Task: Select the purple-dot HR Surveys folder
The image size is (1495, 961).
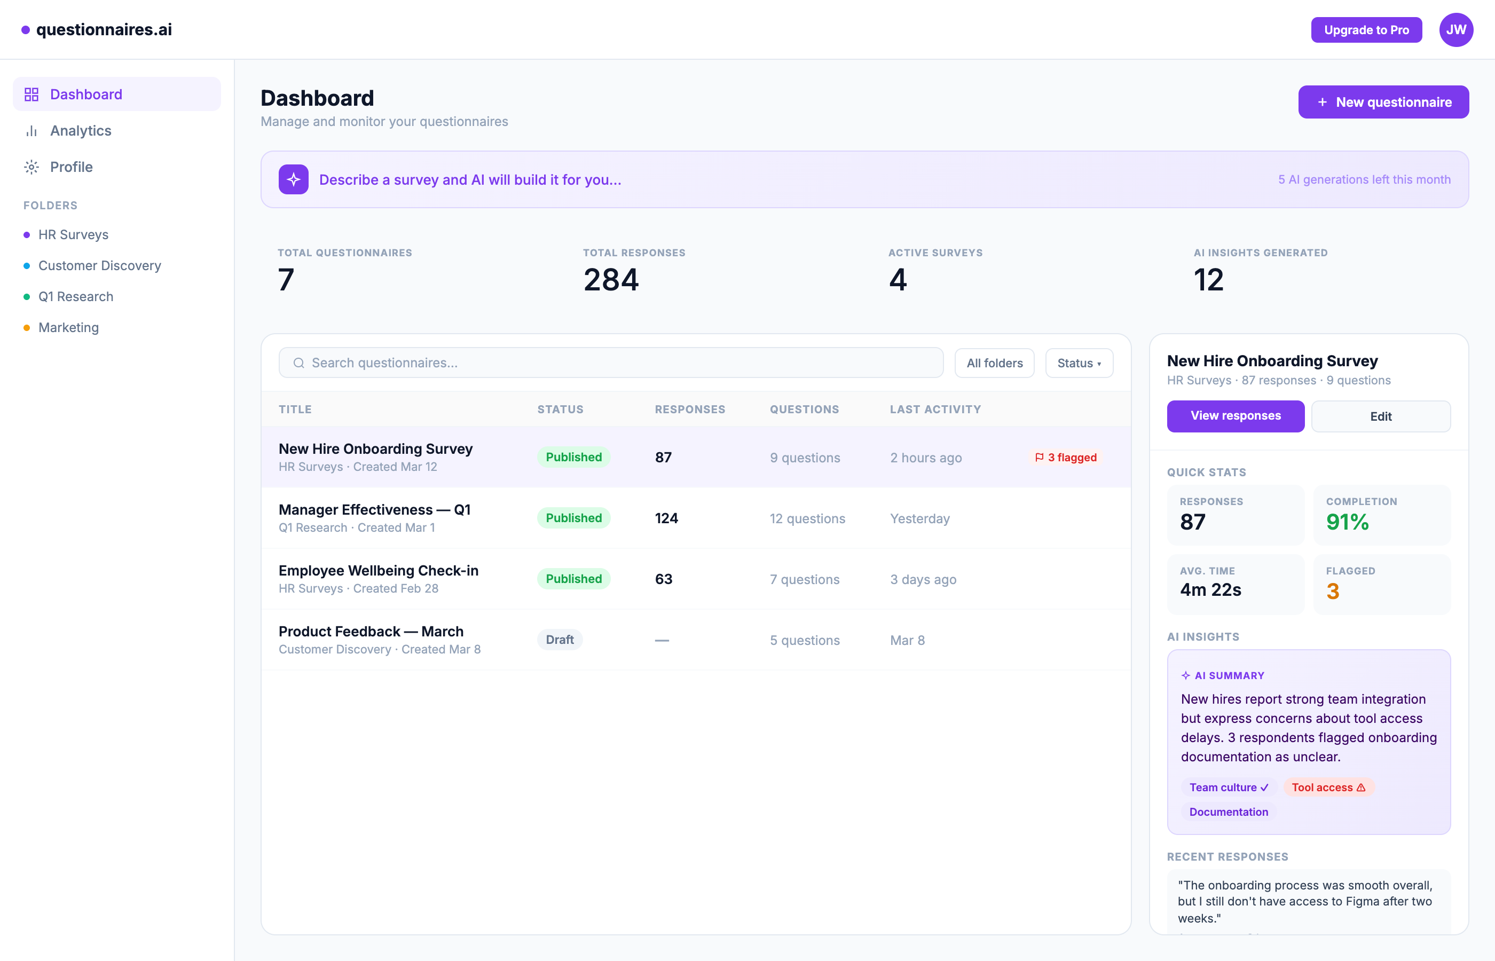Action: click(73, 234)
